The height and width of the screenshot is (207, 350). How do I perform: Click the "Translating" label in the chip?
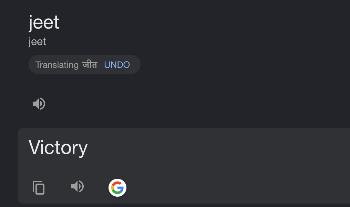coord(57,65)
